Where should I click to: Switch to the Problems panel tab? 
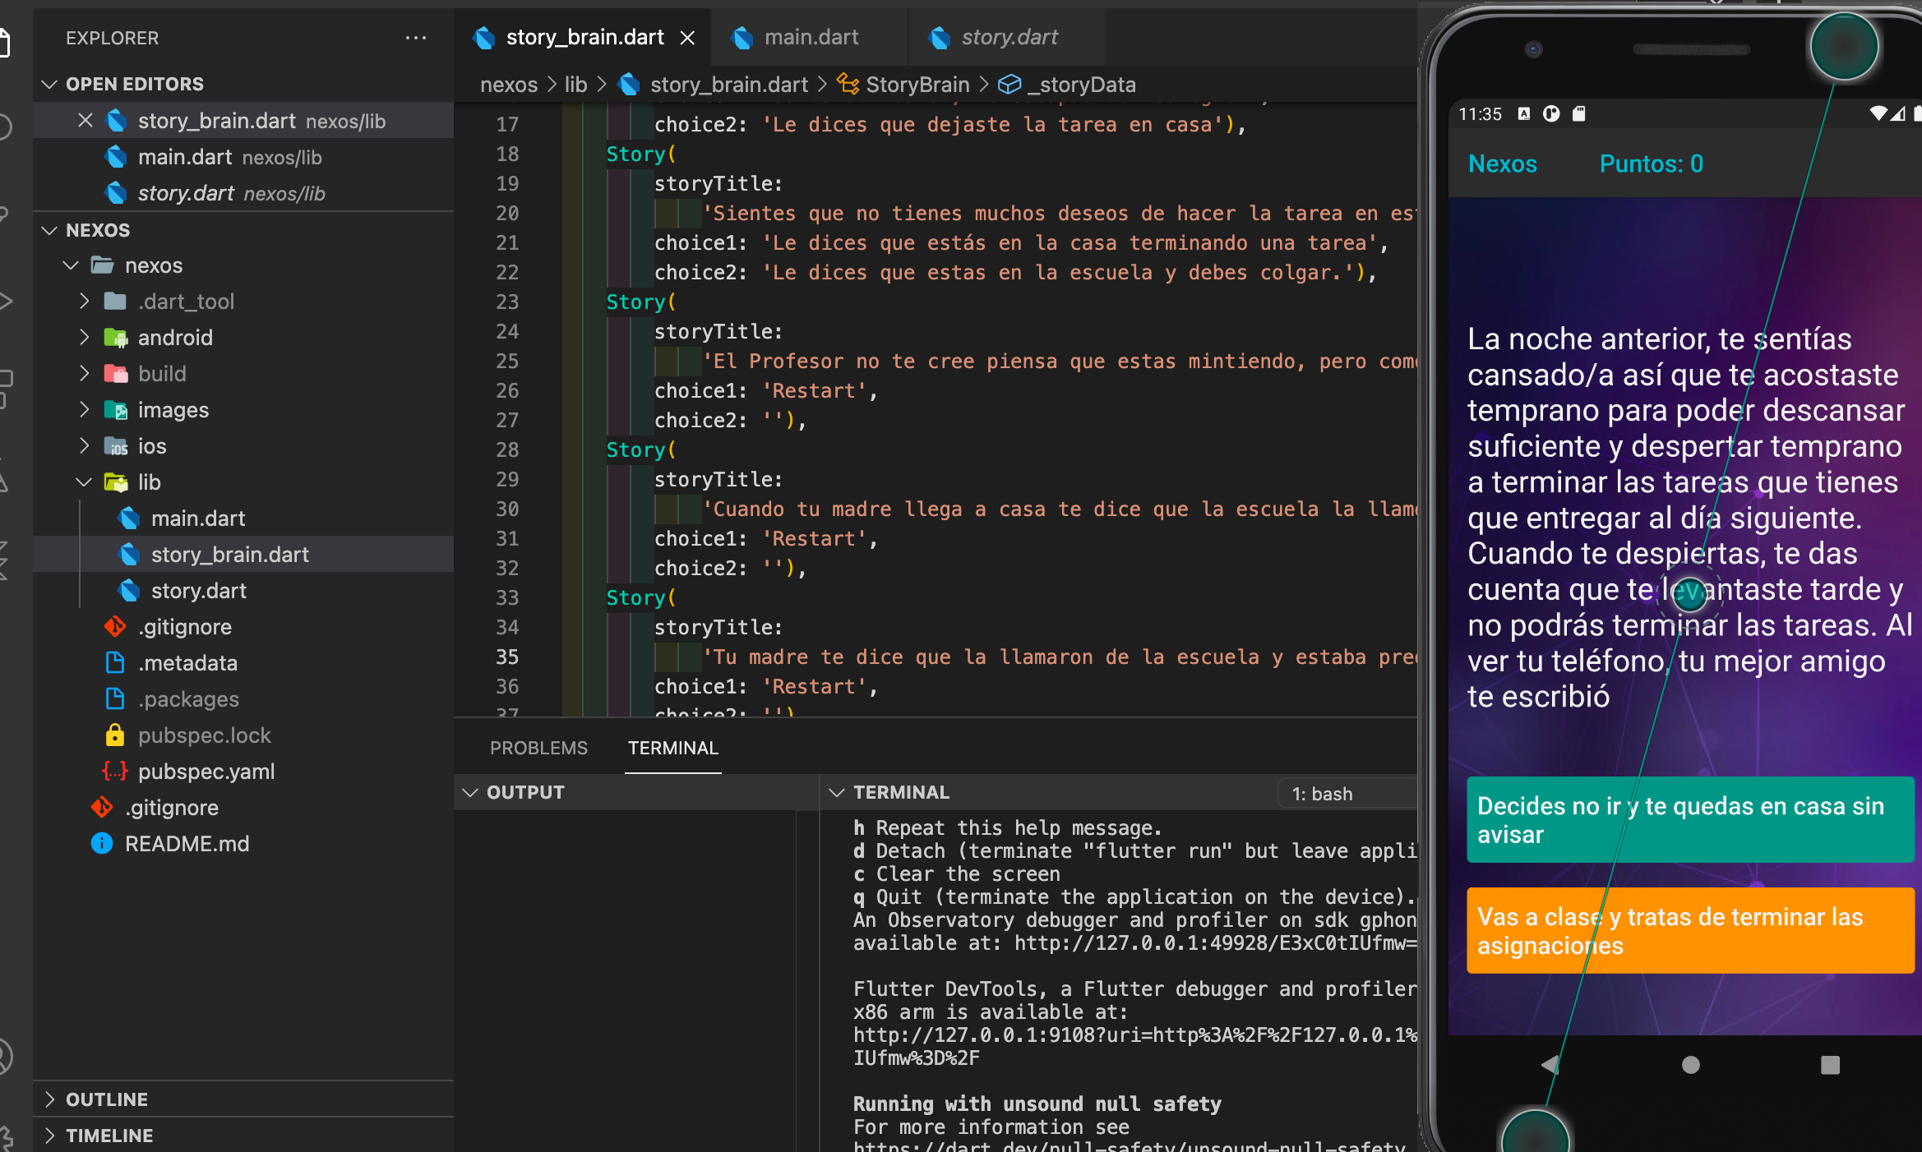coord(538,748)
